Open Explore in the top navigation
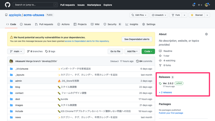Image resolution: width=215 pixels, height=121 pixels. coord(108,5)
